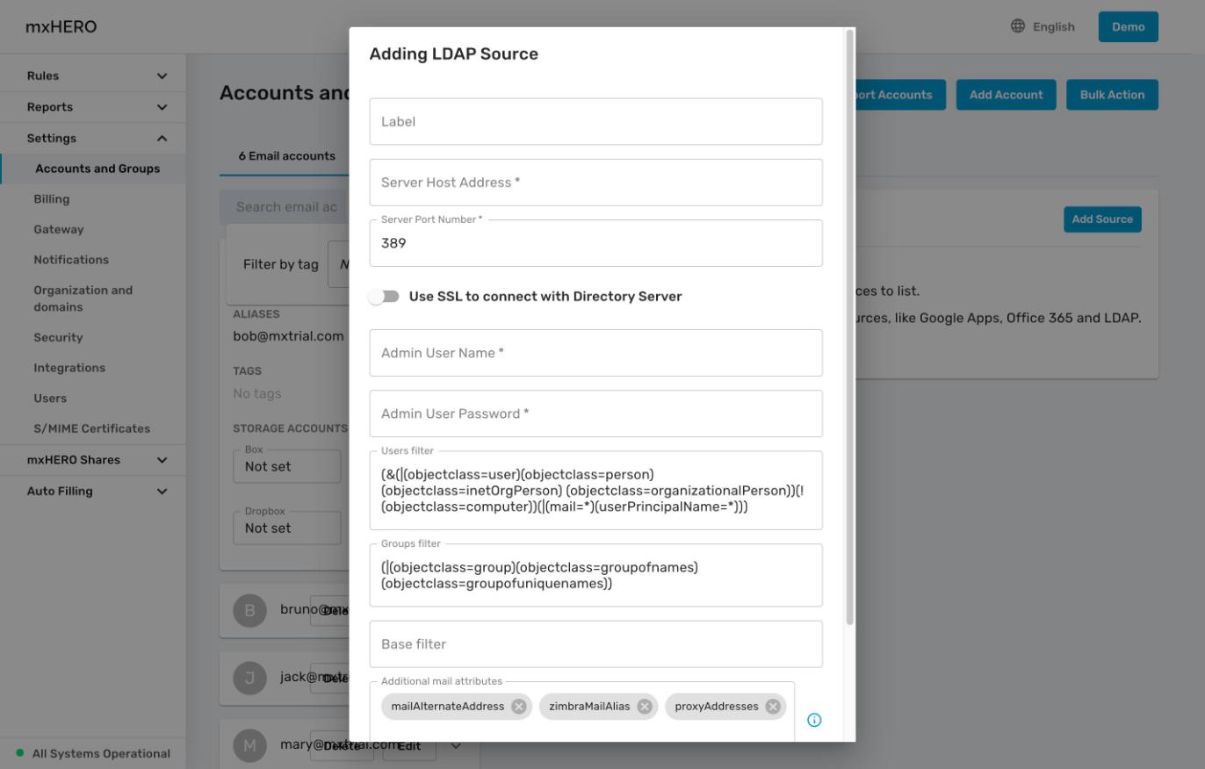1205x769 pixels.
Task: Click the Server Port Number field
Action: click(595, 243)
